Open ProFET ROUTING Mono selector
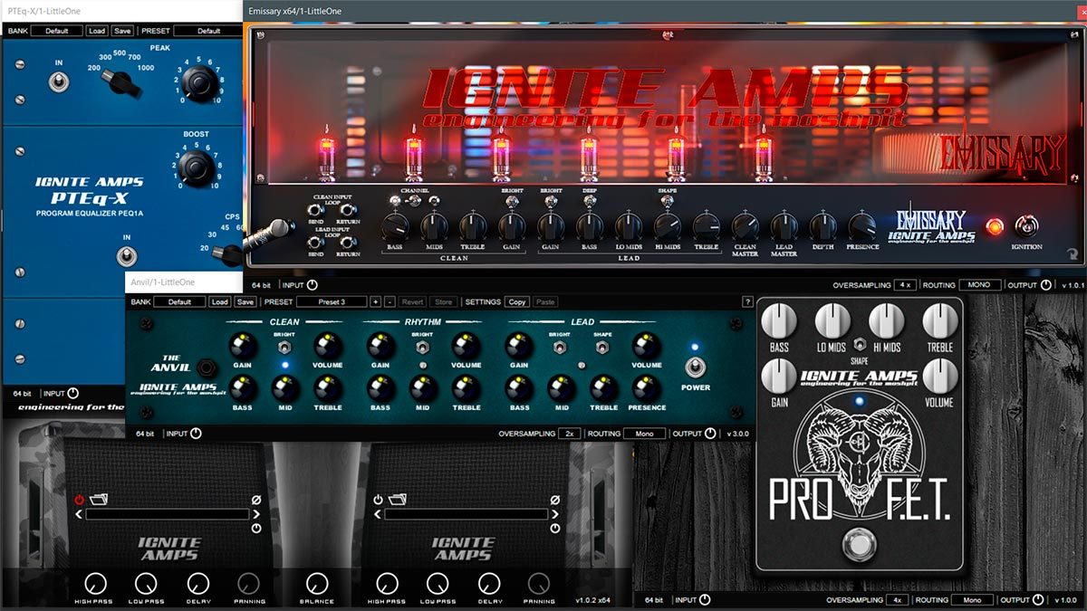This screenshot has height=611, width=1087. (x=972, y=599)
